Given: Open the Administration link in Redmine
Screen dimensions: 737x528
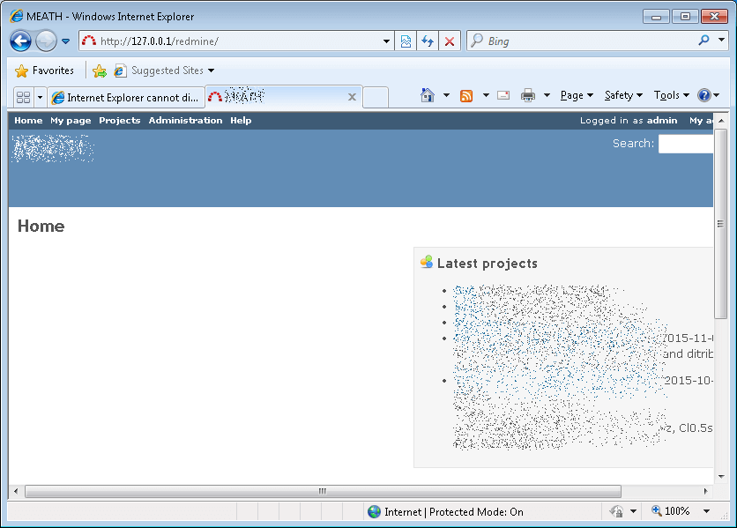Looking at the screenshot, I should tap(185, 121).
